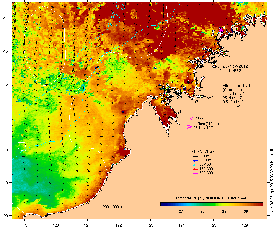Click the 'Altimetric sealevel' text

pyautogui.click(x=236, y=85)
